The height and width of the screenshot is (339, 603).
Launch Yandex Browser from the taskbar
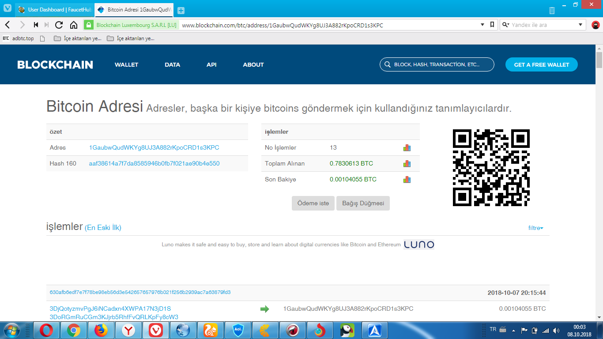tap(128, 330)
